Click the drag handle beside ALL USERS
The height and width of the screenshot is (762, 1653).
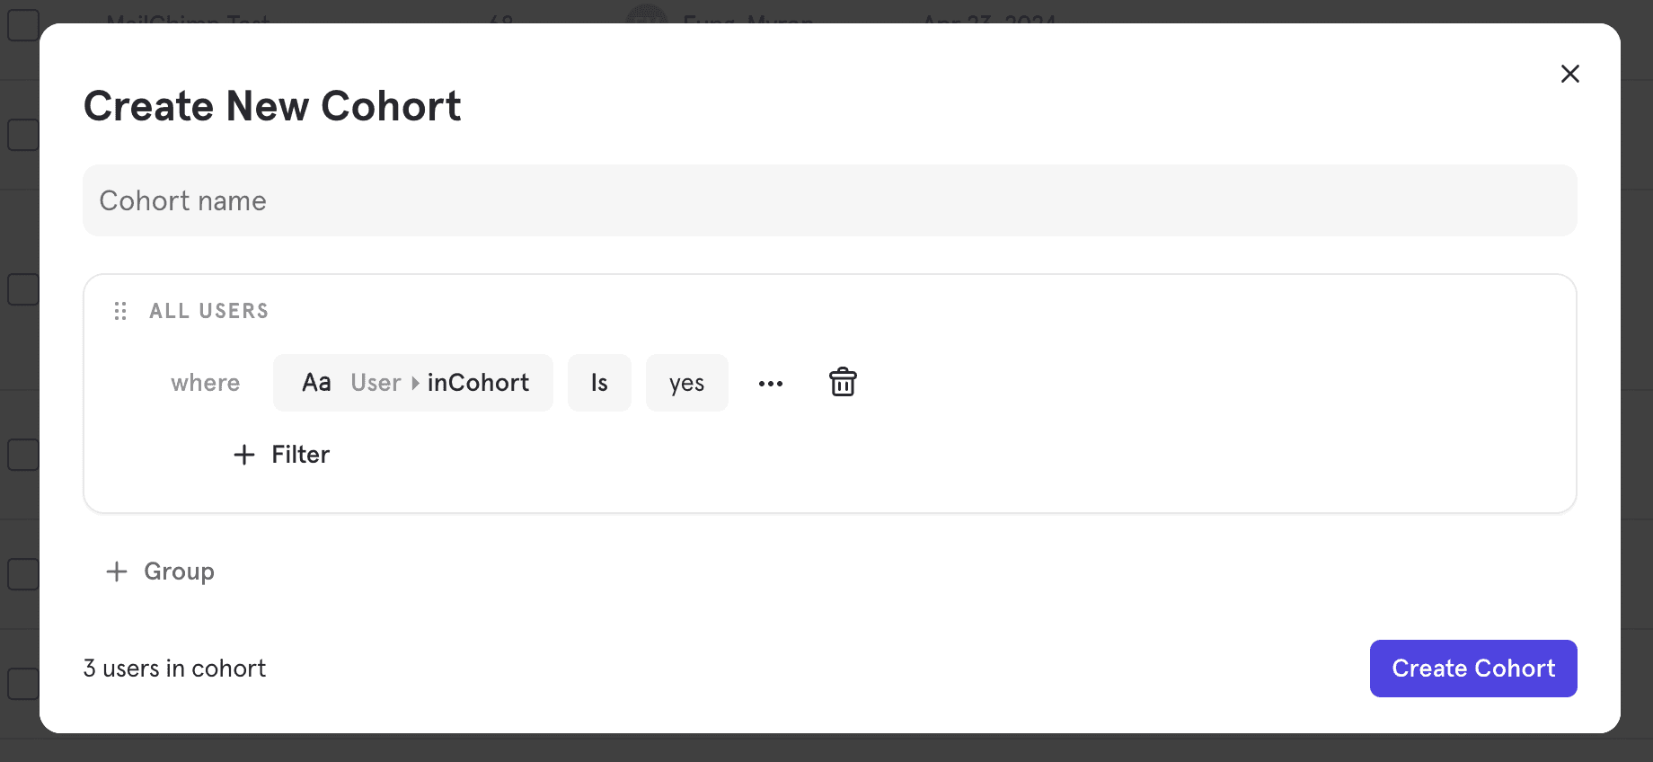pyautogui.click(x=120, y=311)
